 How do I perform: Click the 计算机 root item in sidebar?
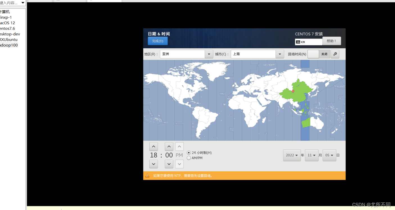pyautogui.click(x=5, y=12)
